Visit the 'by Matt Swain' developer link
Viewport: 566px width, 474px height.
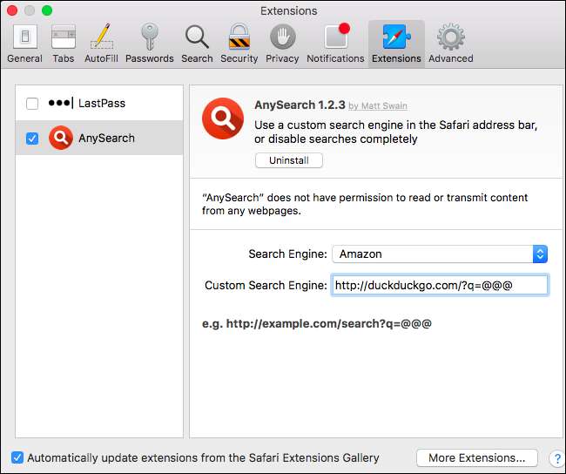coord(378,105)
